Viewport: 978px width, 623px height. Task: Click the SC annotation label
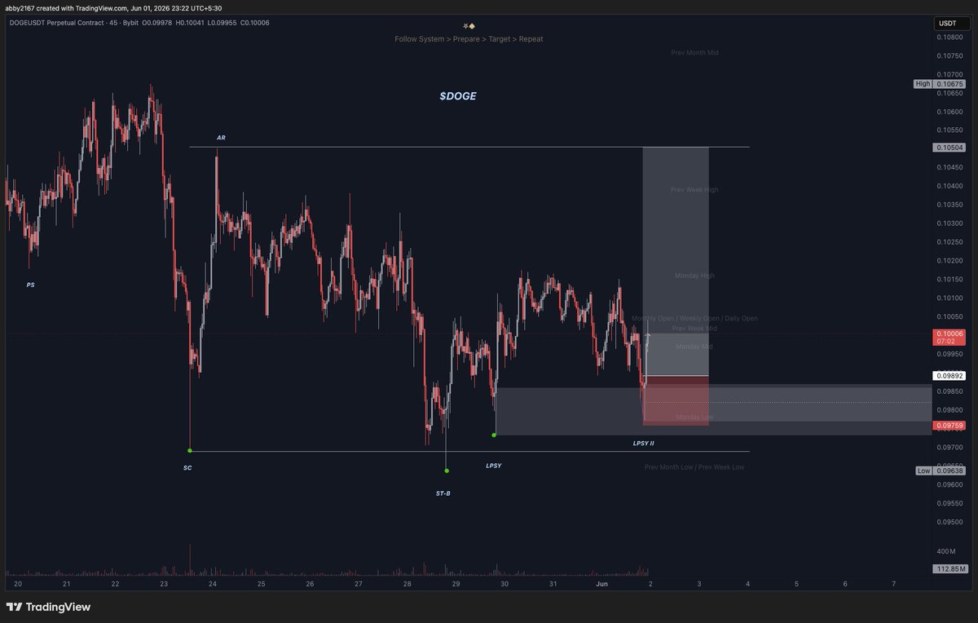click(x=187, y=468)
